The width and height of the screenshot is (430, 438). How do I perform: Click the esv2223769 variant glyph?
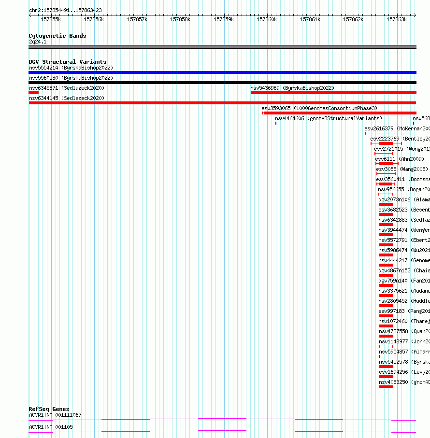(386, 143)
